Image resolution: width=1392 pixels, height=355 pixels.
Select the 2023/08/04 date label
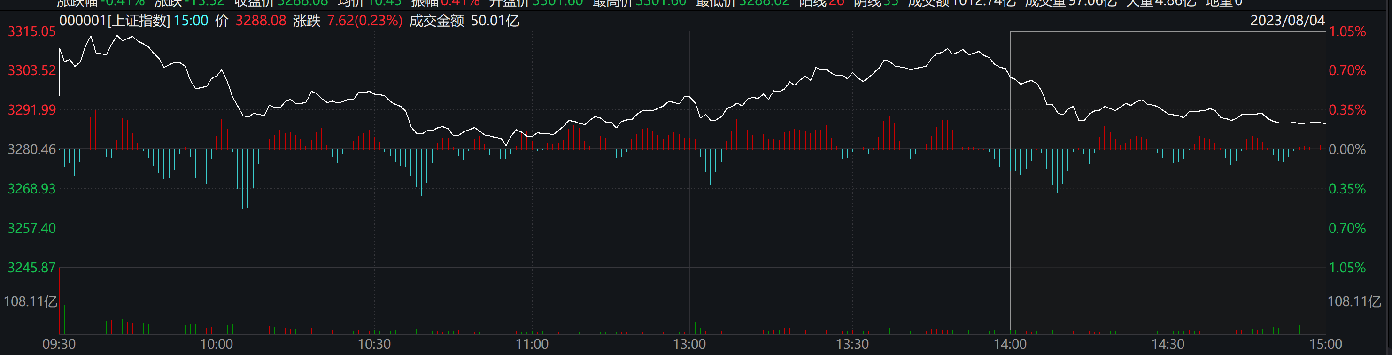(x=1287, y=21)
